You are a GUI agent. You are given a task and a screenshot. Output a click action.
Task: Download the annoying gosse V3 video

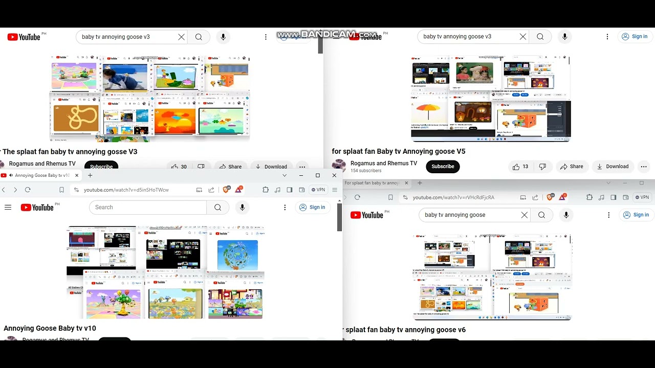click(270, 167)
